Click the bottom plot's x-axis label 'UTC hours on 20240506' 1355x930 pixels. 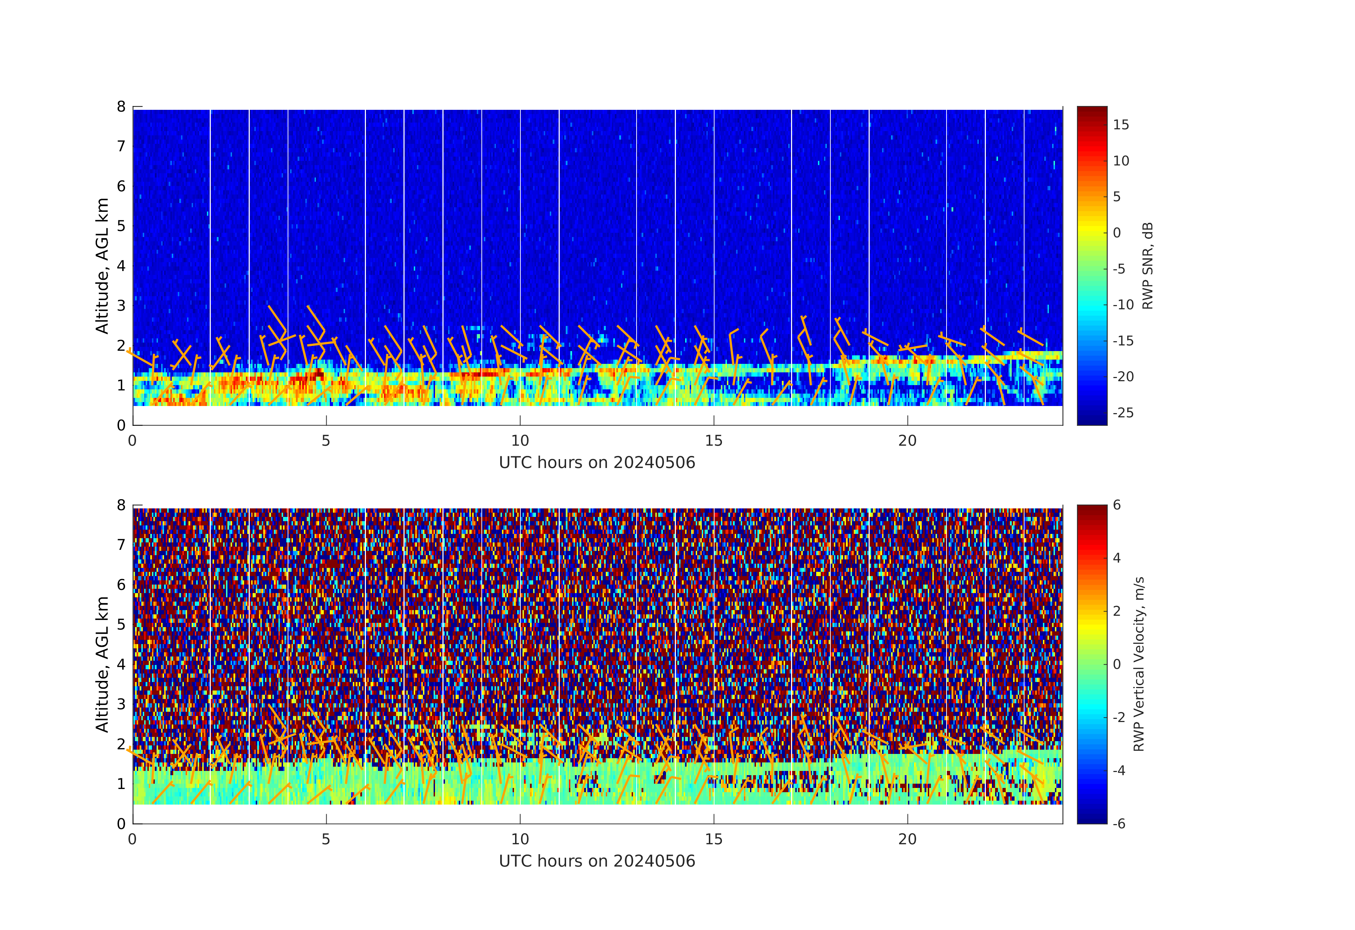coord(597,861)
